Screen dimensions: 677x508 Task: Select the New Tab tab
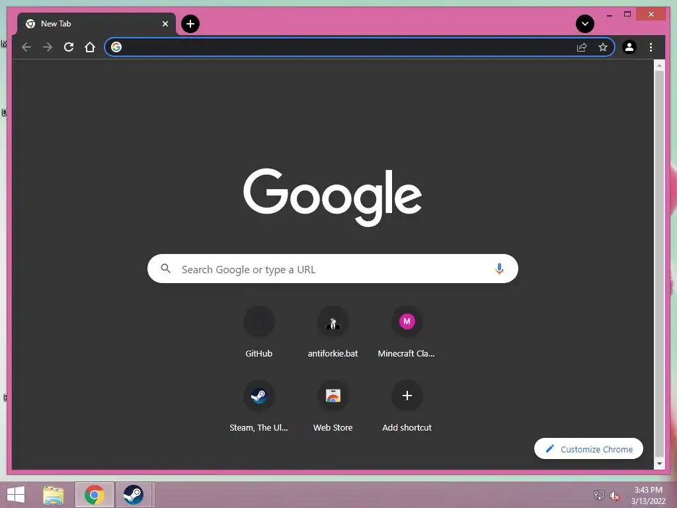pyautogui.click(x=97, y=24)
